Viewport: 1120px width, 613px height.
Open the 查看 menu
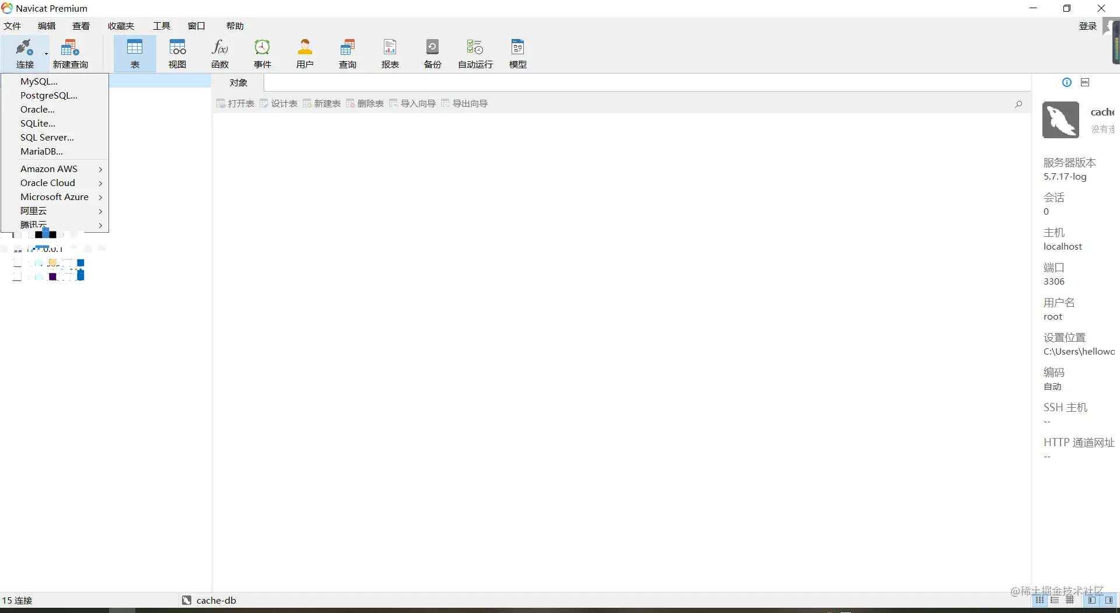[81, 26]
